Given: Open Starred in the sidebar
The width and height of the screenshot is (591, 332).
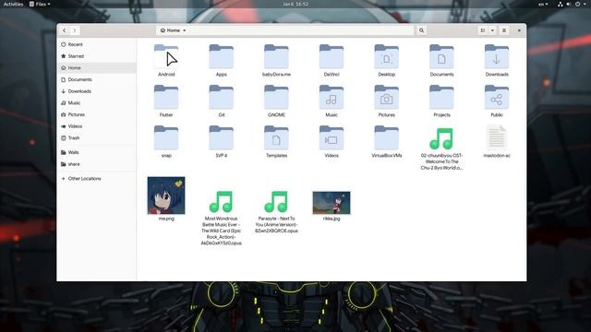Looking at the screenshot, I should pyautogui.click(x=96, y=56).
